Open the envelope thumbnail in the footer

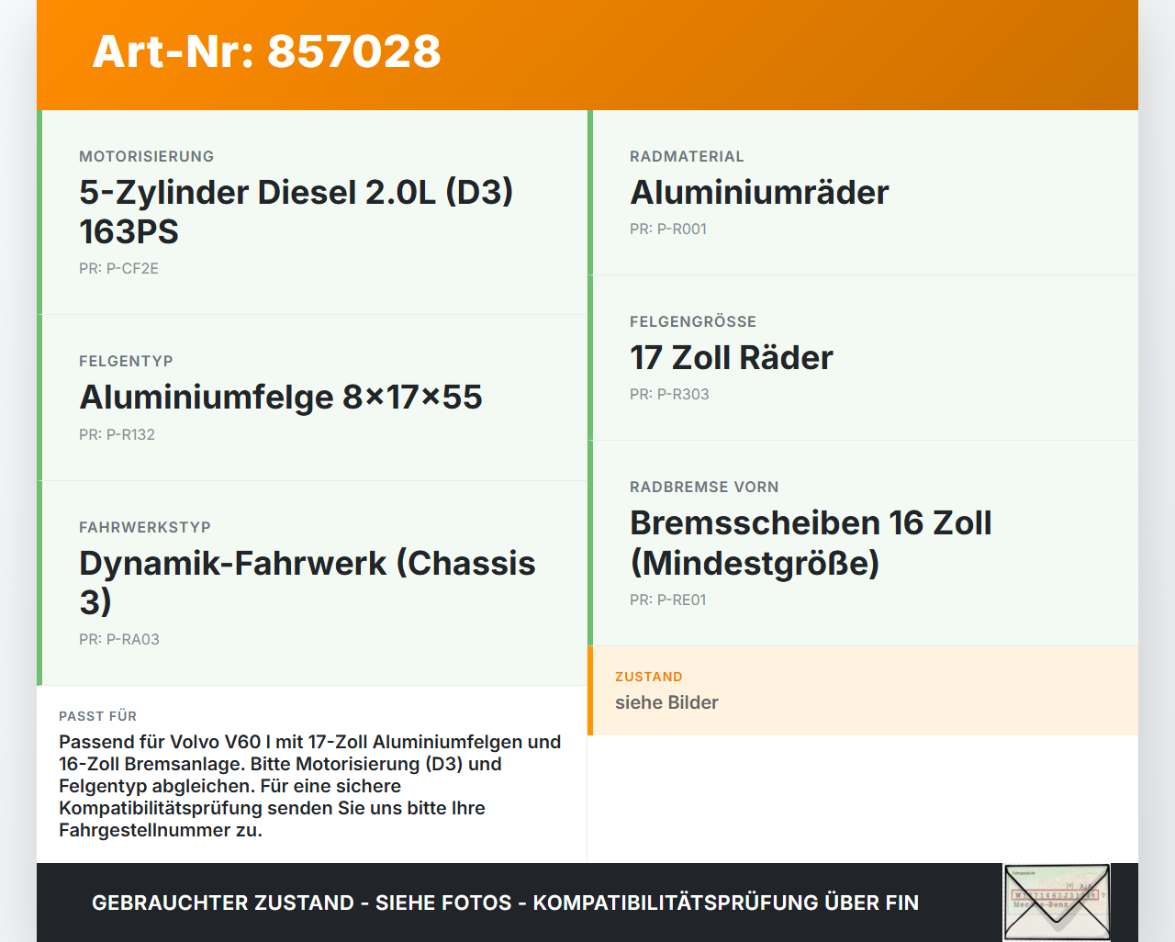coord(1057,903)
